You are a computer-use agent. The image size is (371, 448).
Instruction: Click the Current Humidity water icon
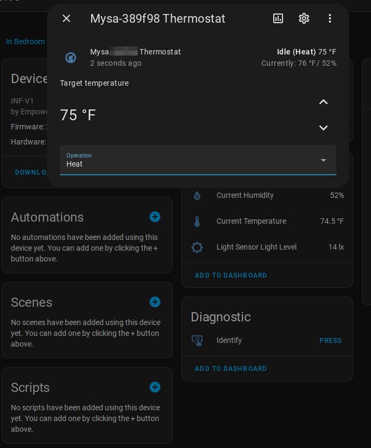197,196
